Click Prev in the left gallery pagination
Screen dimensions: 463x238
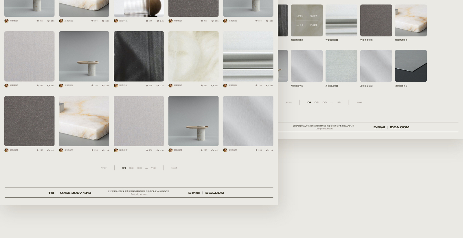[x=104, y=168]
